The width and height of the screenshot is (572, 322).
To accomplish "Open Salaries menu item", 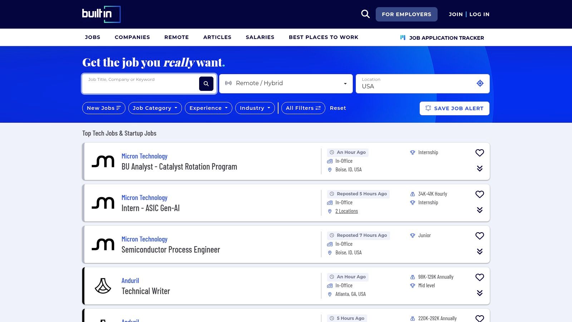I will point(260,37).
